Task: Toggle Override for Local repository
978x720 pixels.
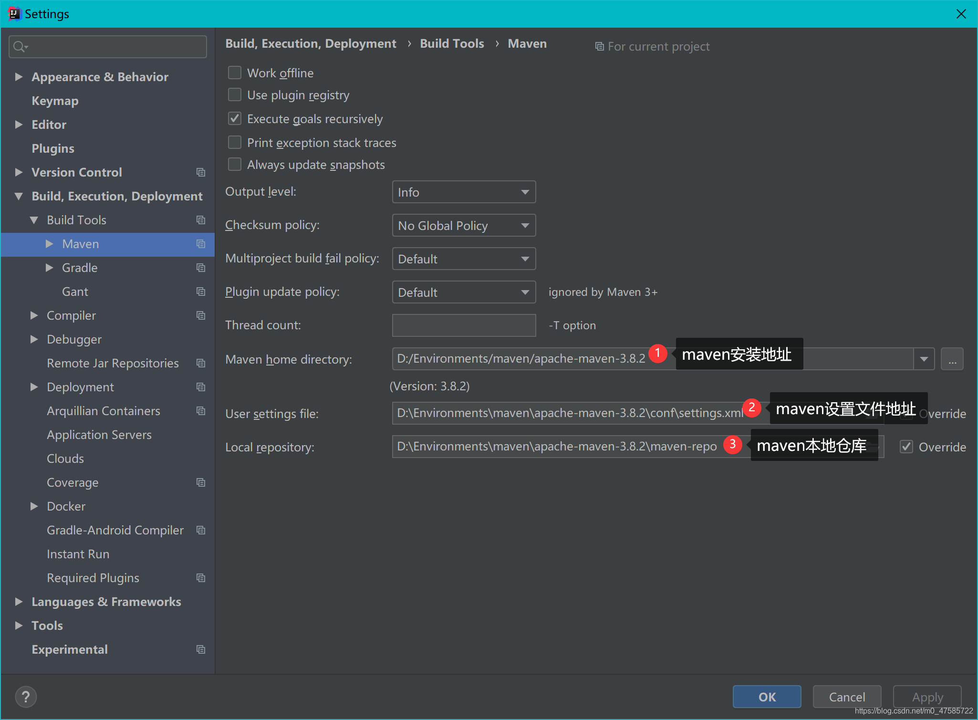Action: [x=906, y=447]
